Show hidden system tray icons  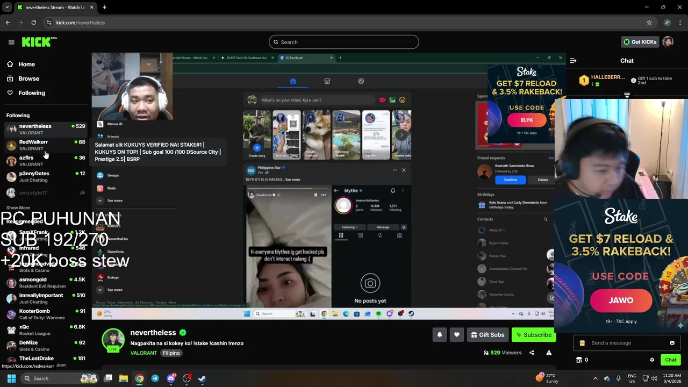(x=595, y=378)
